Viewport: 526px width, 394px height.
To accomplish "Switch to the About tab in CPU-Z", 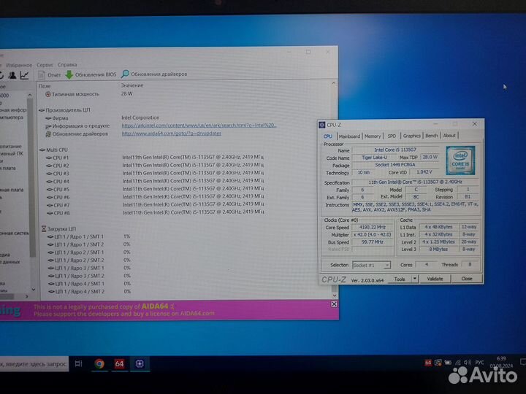I will (449, 136).
